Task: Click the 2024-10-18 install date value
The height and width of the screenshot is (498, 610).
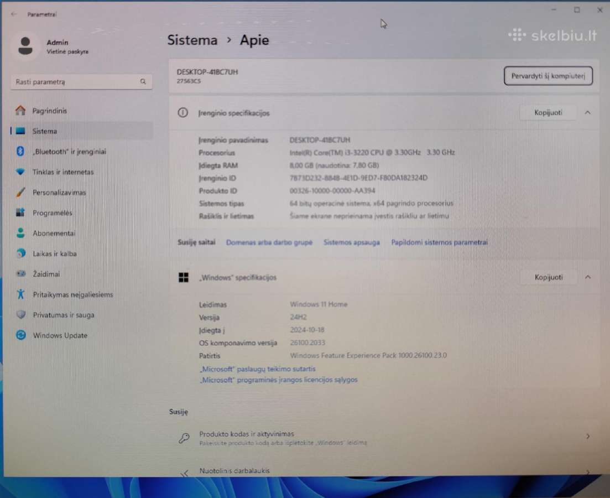Action: (x=307, y=330)
